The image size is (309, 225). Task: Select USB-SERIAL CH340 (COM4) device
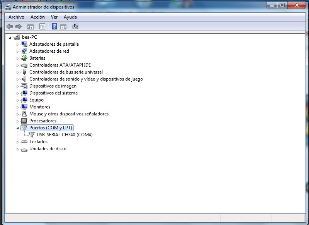click(65, 135)
